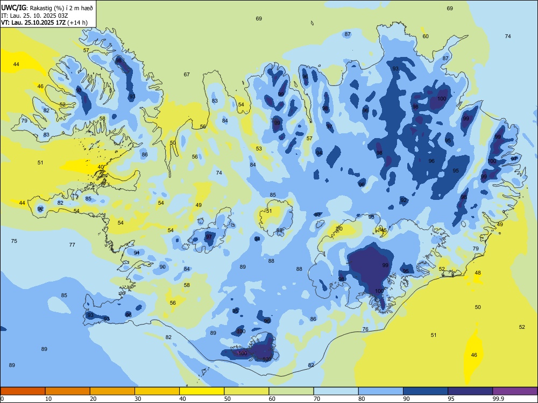This screenshot has width=538, height=403.
Task: Click the bright yellow 40–50 legend swatch
Action: coord(202,391)
